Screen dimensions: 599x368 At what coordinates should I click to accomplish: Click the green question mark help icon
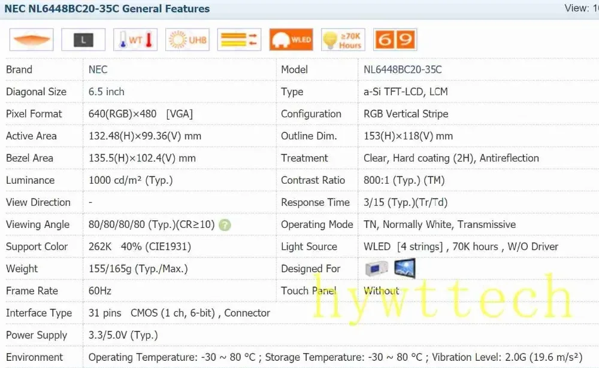click(225, 225)
